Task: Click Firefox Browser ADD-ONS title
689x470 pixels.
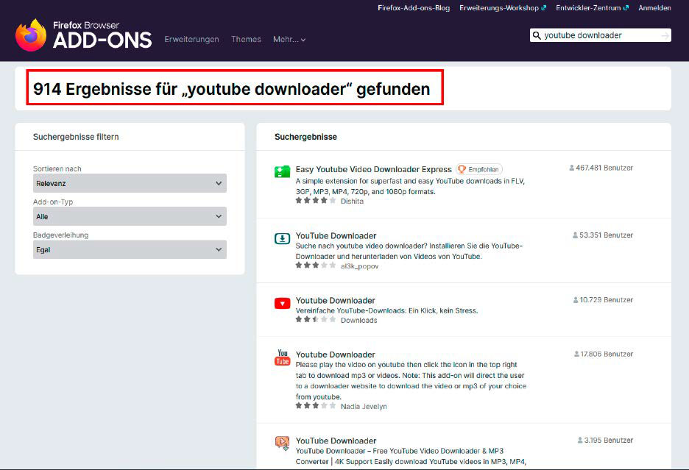Action: pos(102,35)
